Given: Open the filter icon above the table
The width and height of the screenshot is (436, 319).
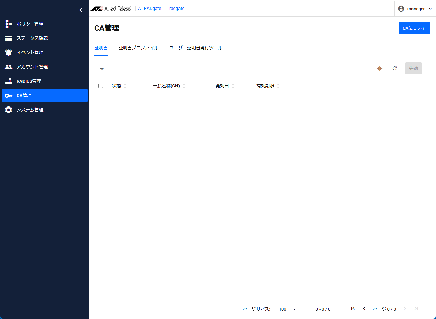Looking at the screenshot, I should [x=102, y=68].
